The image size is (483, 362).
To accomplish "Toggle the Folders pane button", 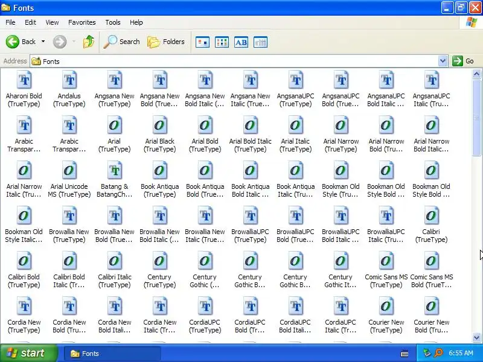I will tap(166, 42).
